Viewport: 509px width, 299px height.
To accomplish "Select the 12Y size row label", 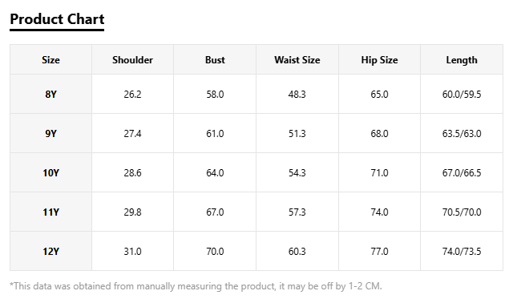I will (x=51, y=251).
